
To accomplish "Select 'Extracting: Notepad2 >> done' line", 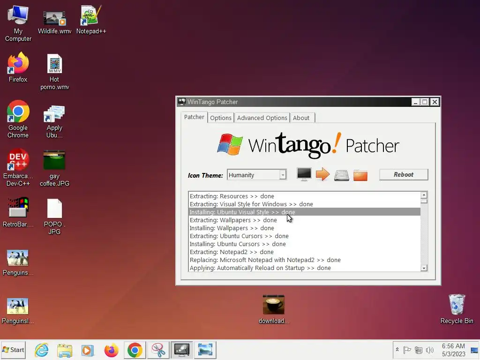I will [x=305, y=252].
